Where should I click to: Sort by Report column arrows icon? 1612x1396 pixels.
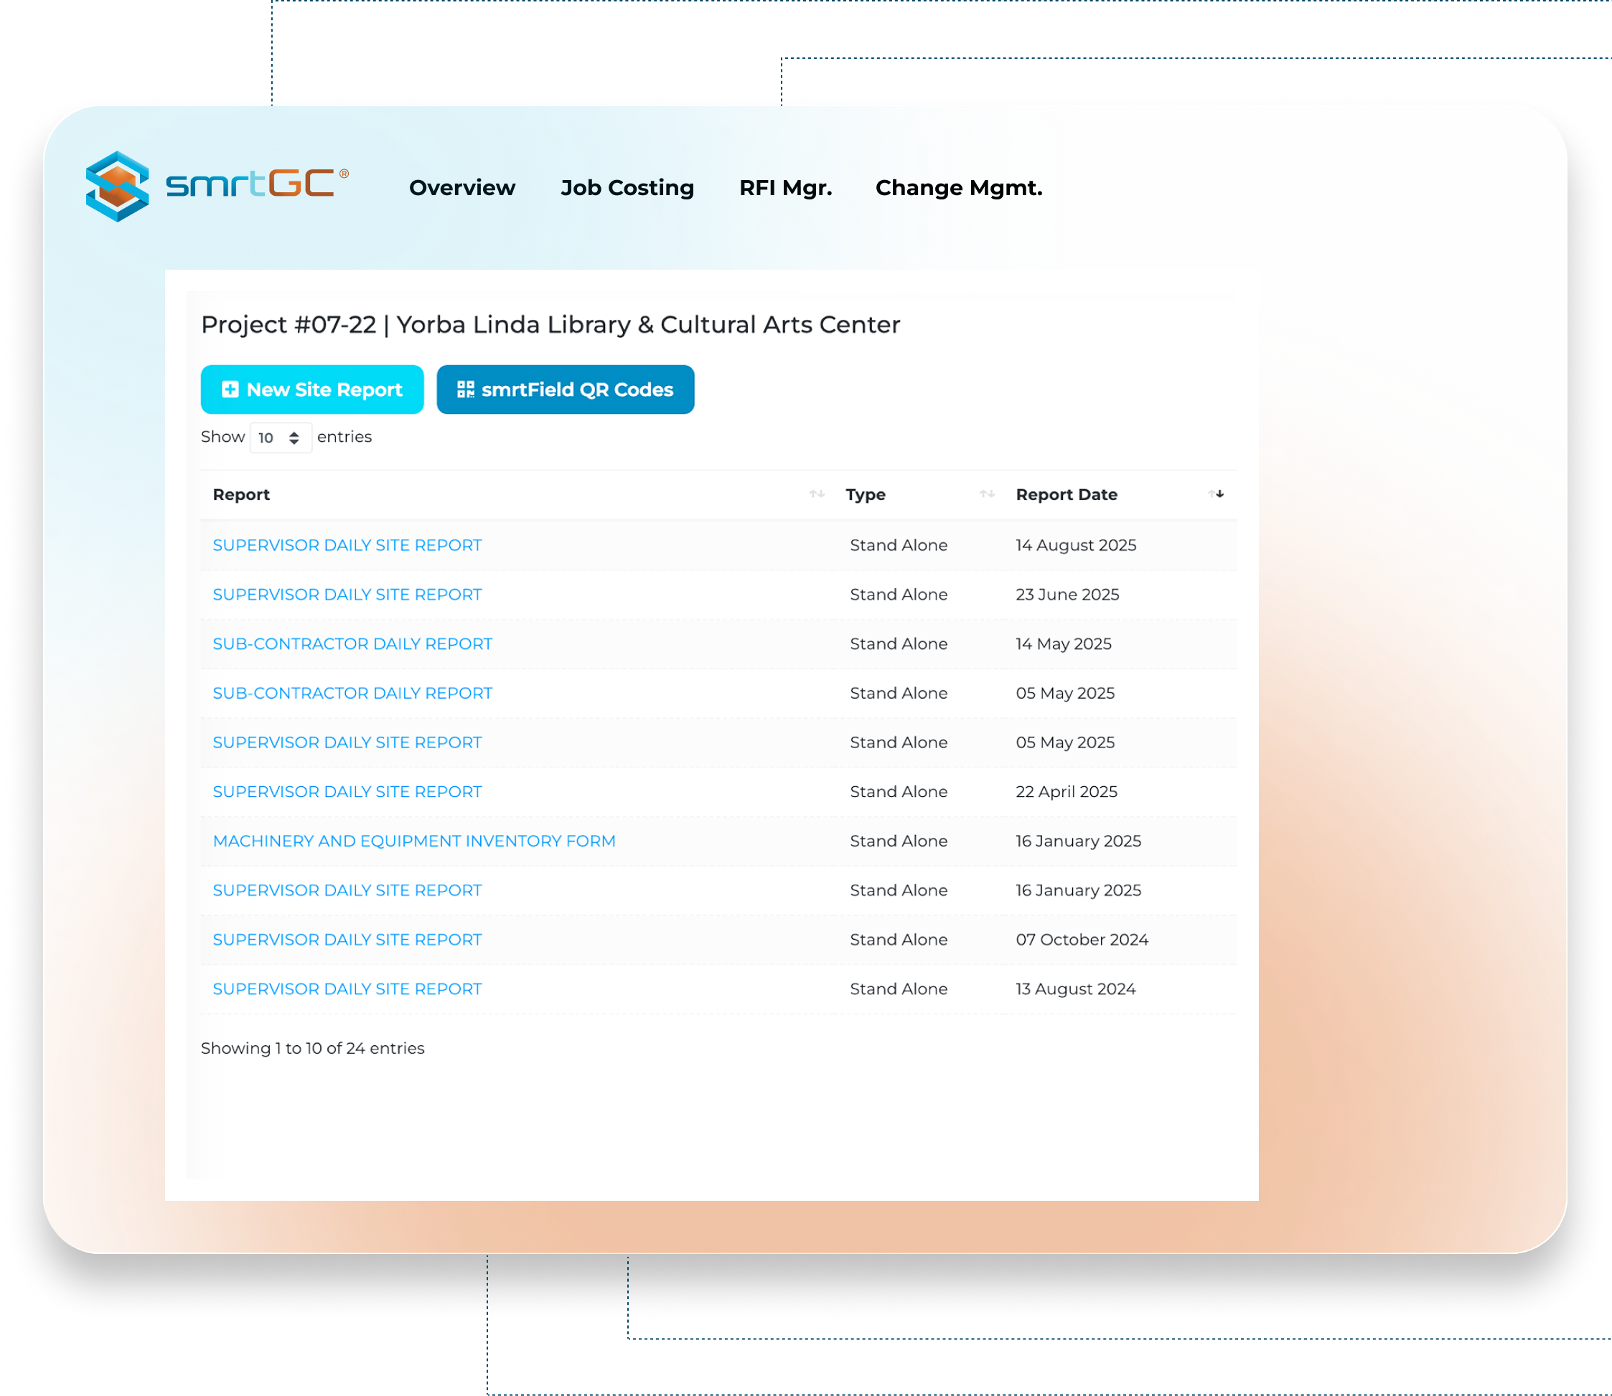(x=816, y=494)
